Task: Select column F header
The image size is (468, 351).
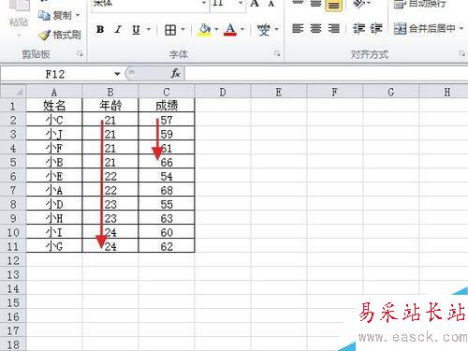Action: (x=335, y=92)
